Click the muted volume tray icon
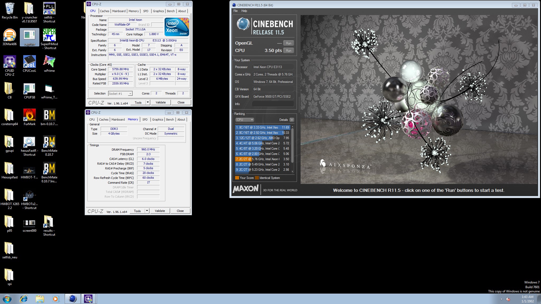This screenshot has height=304, width=541. click(x=508, y=299)
